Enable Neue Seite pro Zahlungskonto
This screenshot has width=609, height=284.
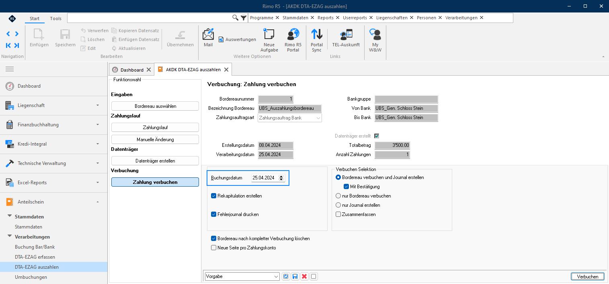point(214,248)
